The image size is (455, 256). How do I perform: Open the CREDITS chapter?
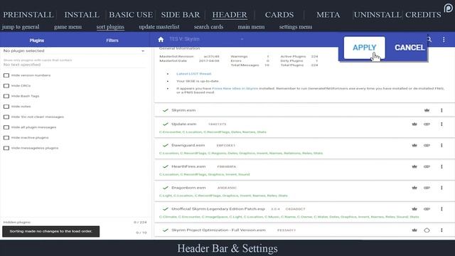pos(423,14)
